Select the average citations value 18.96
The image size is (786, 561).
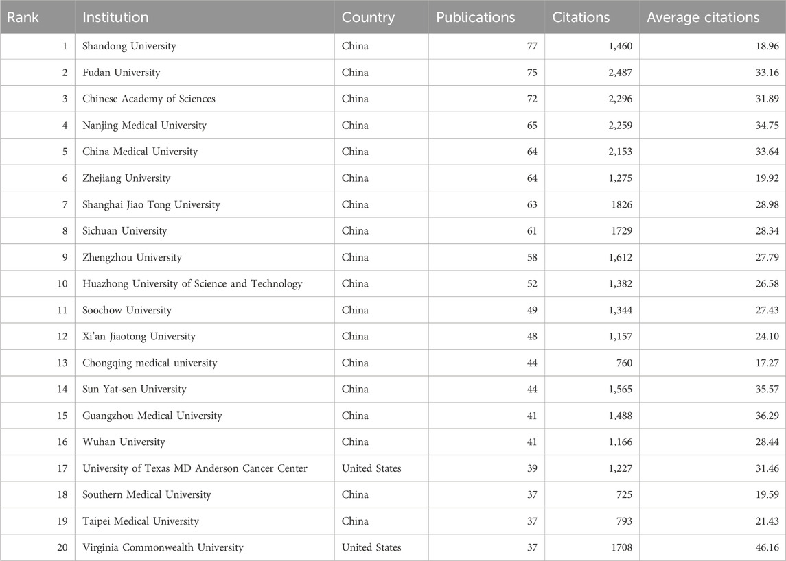(767, 46)
